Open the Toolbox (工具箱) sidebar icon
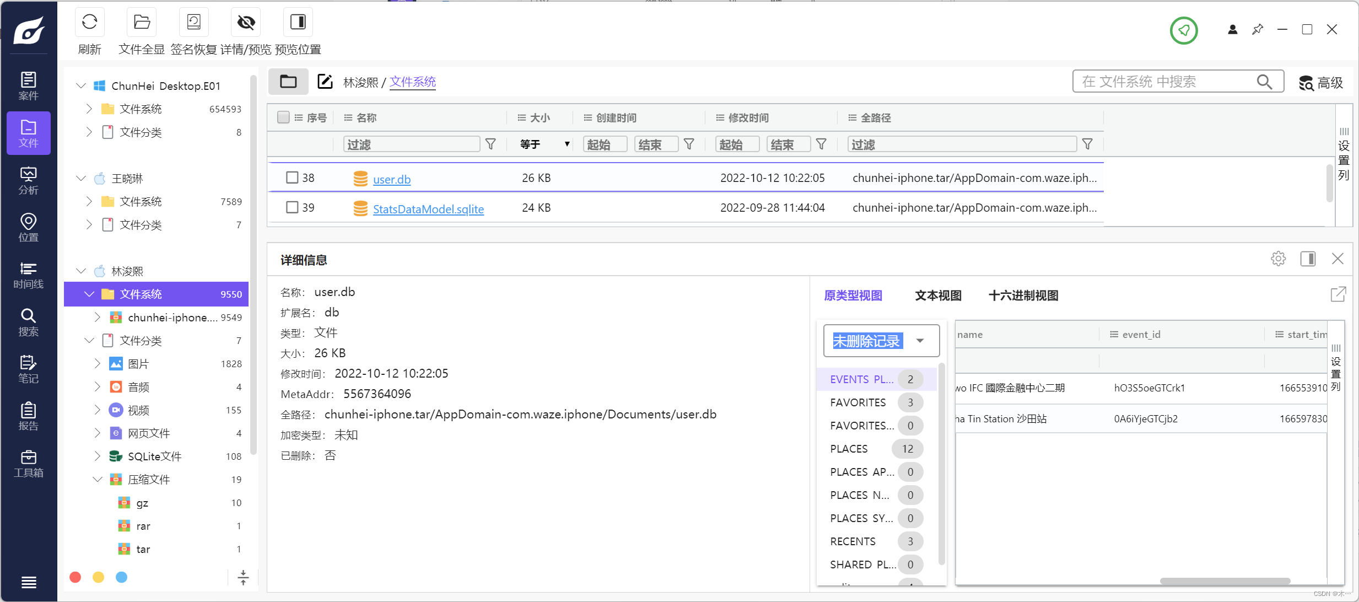Screen dimensions: 1359x602 (28, 464)
